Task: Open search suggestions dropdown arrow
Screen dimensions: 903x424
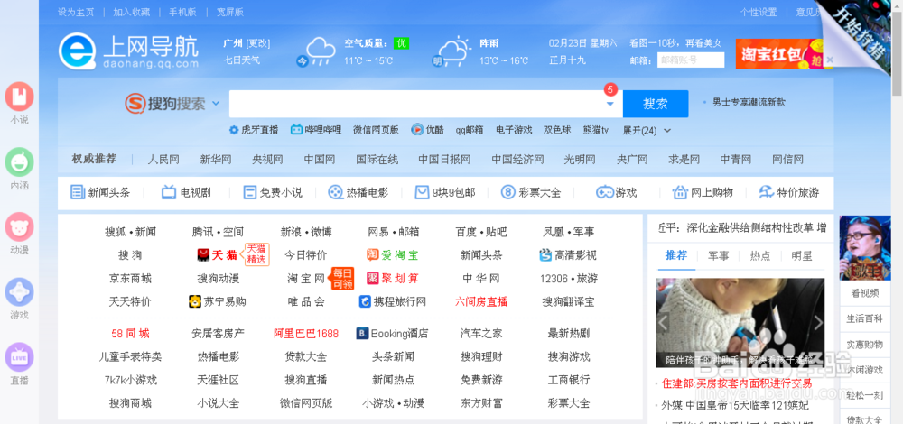Action: 610,104
